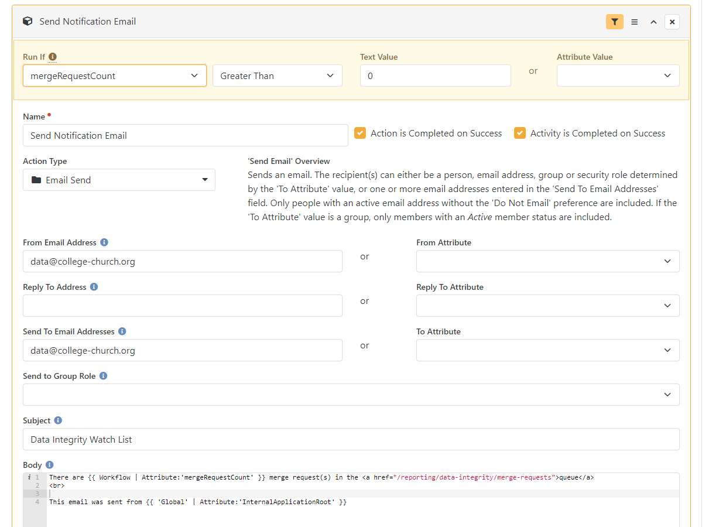712x527 pixels.
Task: Open the To Attribute dropdown
Action: point(548,350)
